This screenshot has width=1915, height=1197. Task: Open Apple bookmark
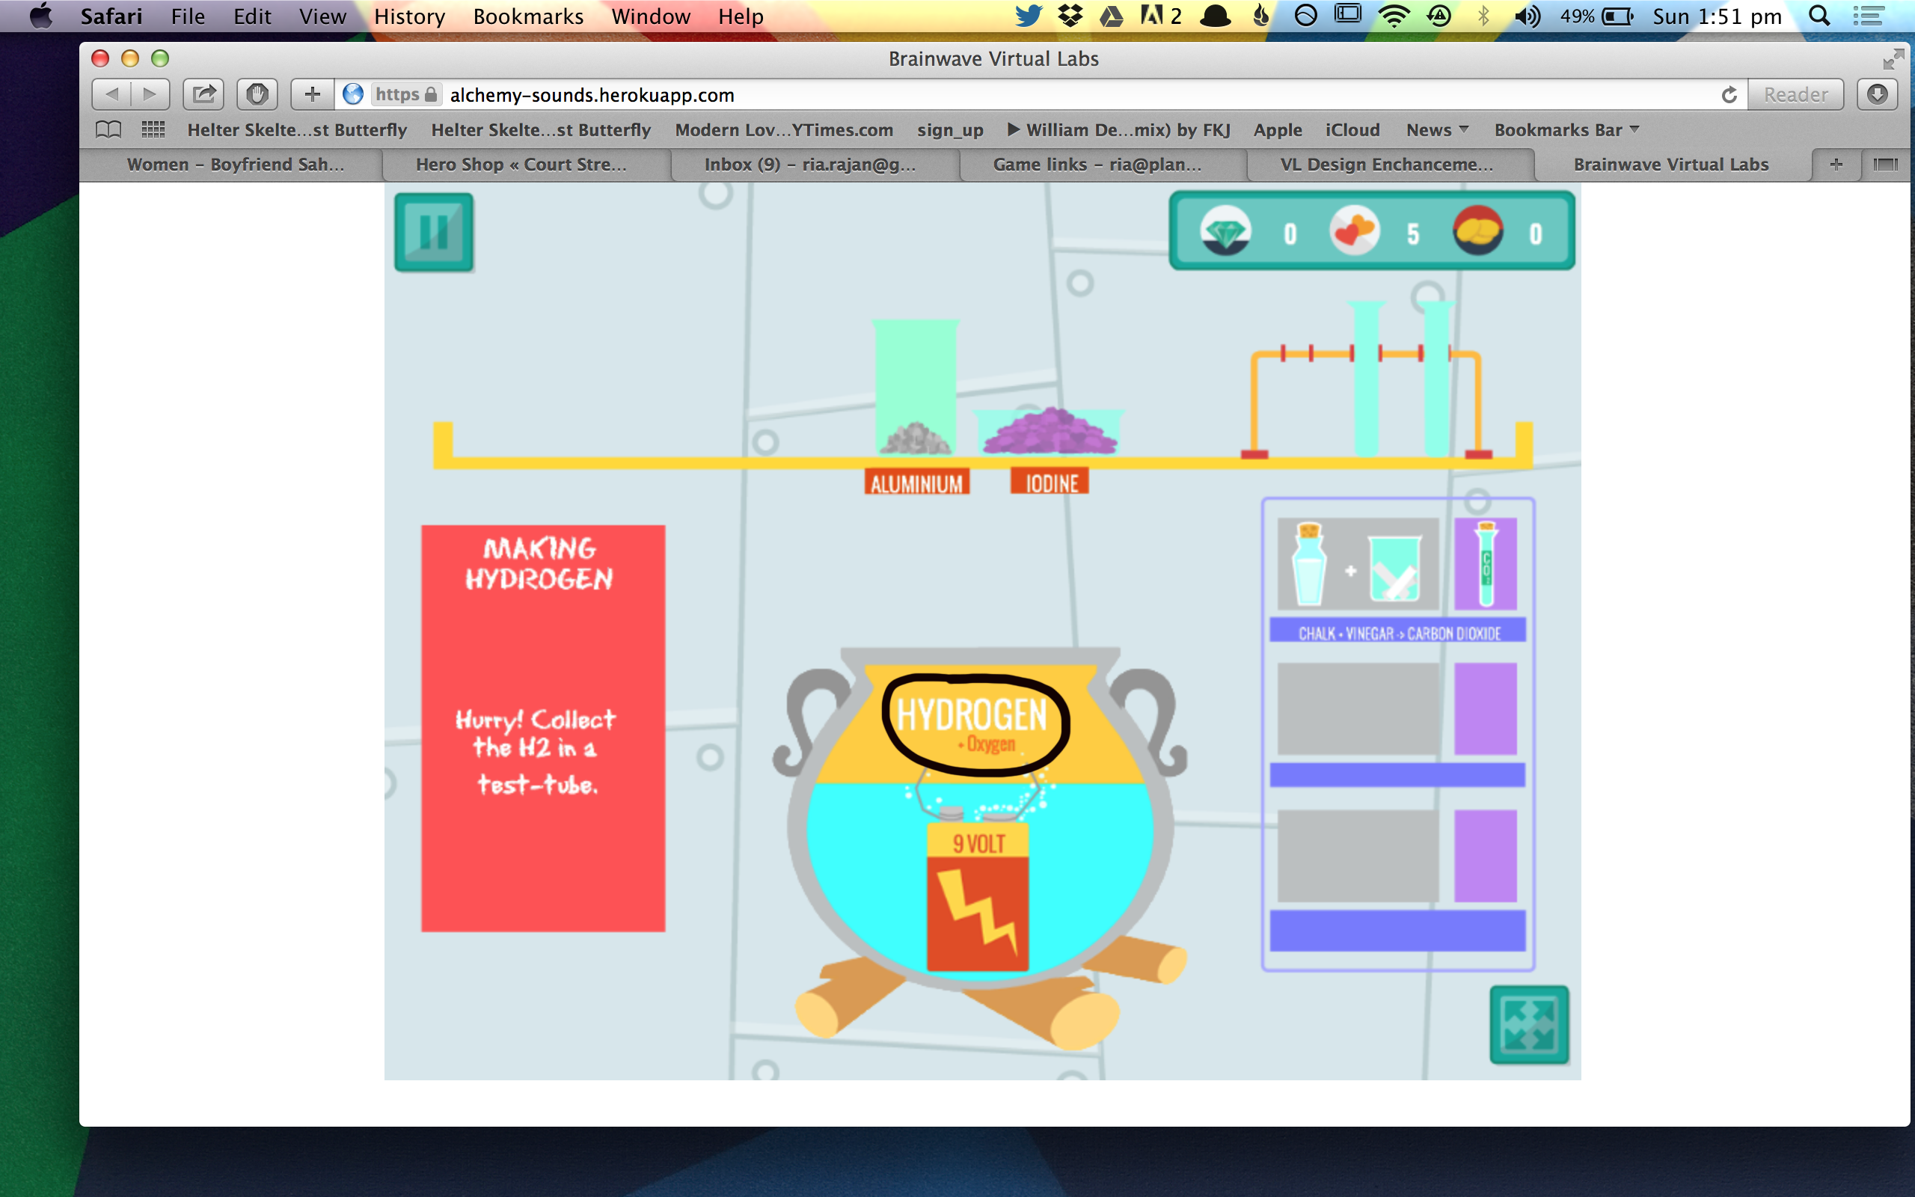[1277, 130]
